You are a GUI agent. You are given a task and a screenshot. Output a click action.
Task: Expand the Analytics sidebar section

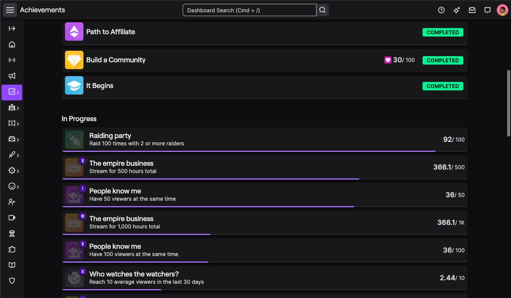pyautogui.click(x=12, y=92)
